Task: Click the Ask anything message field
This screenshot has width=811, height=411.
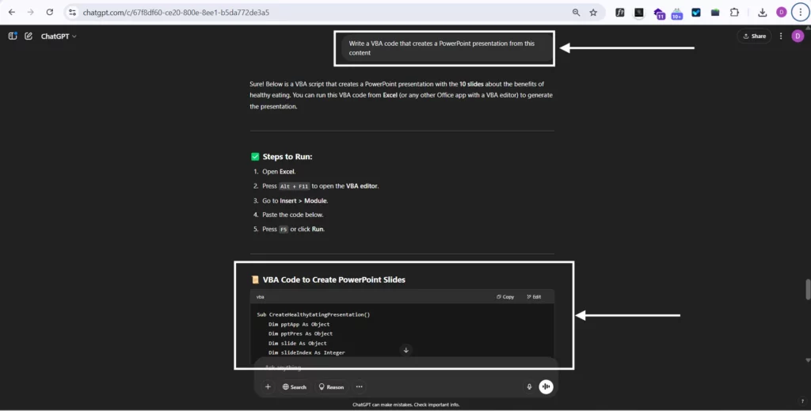Action: click(x=396, y=368)
